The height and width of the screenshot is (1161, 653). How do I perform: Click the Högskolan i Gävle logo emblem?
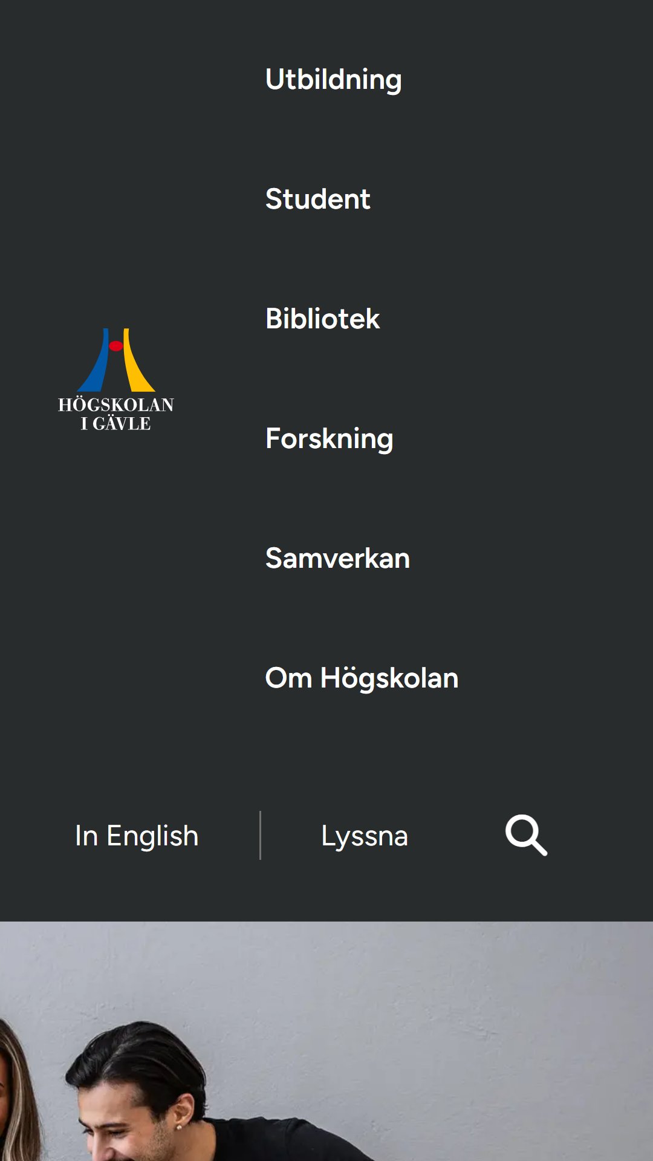coord(116,380)
